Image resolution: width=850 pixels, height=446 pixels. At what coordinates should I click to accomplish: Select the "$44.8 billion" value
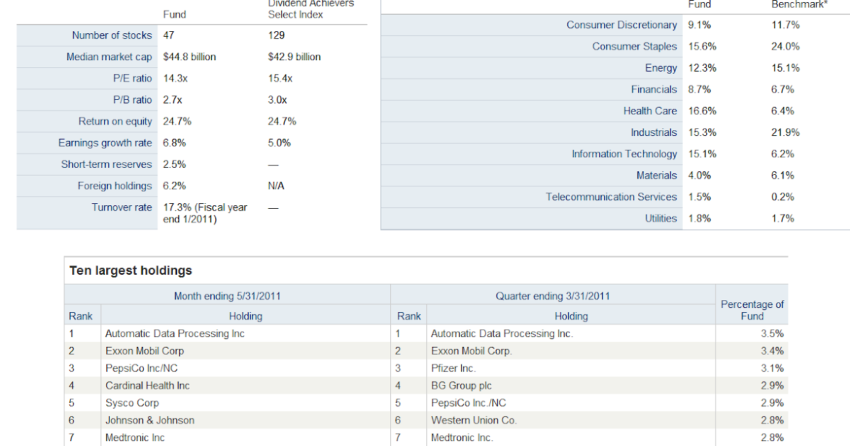[x=189, y=57]
